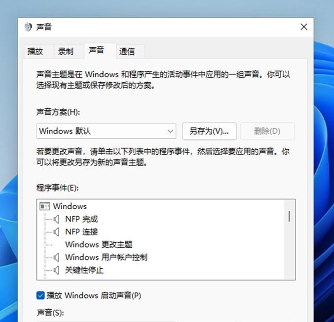Viewport: 334px width, 322px height.
Task: Close the 声音 dialog window
Action: click(x=304, y=27)
